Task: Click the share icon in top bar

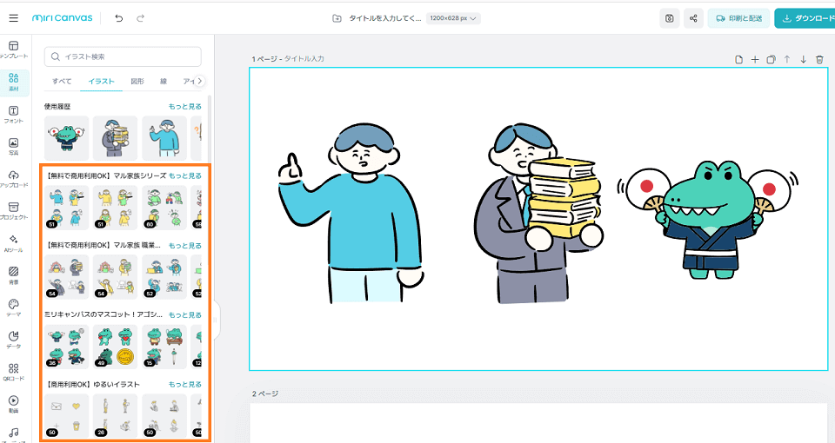Action: pyautogui.click(x=693, y=18)
